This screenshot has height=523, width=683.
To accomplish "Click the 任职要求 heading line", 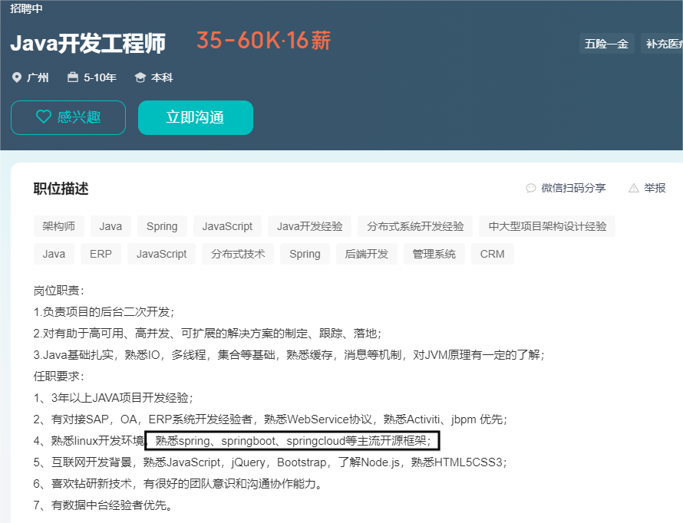I will point(59,377).
